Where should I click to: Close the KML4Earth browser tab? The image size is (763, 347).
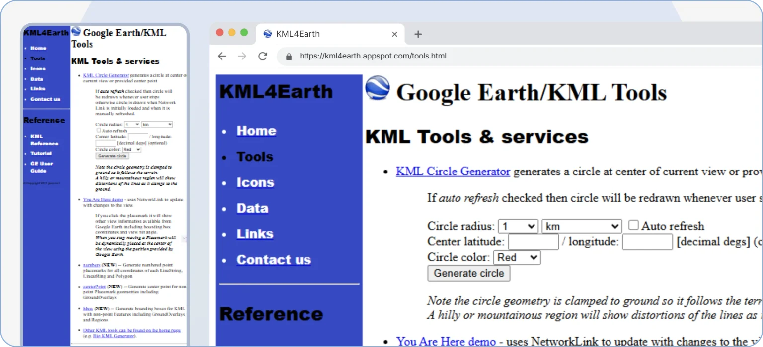pos(394,34)
